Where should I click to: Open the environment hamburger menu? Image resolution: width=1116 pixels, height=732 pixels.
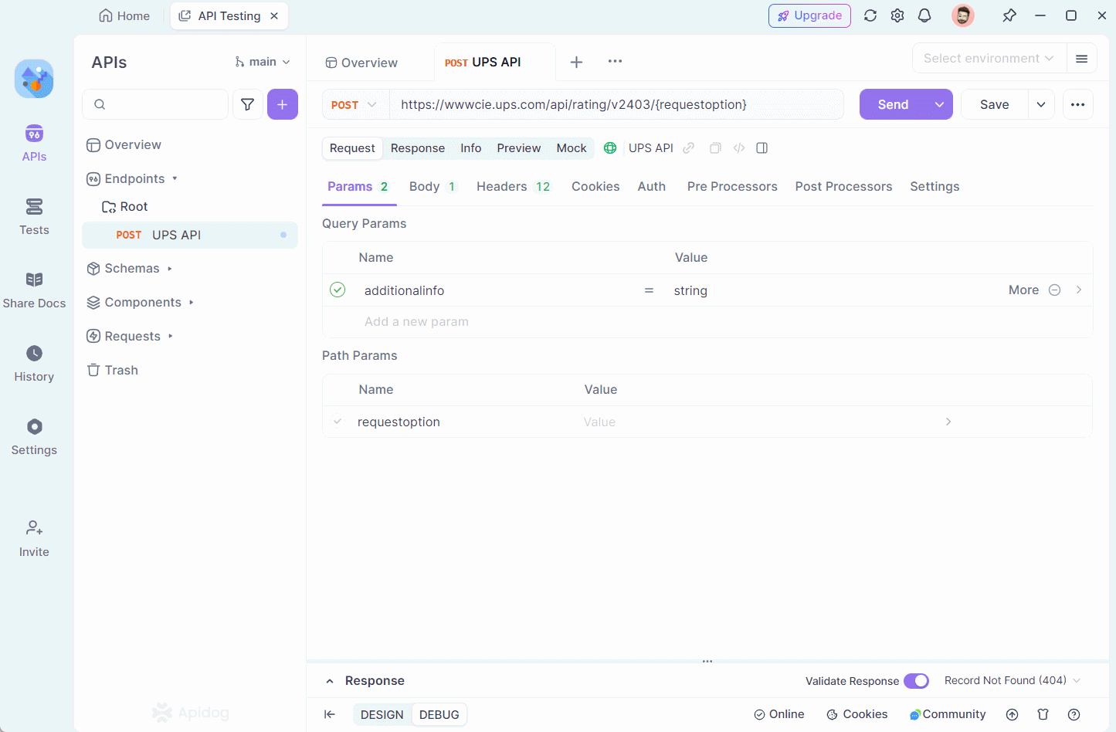pyautogui.click(x=1082, y=59)
